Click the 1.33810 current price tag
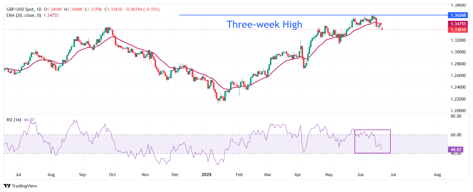 point(458,30)
